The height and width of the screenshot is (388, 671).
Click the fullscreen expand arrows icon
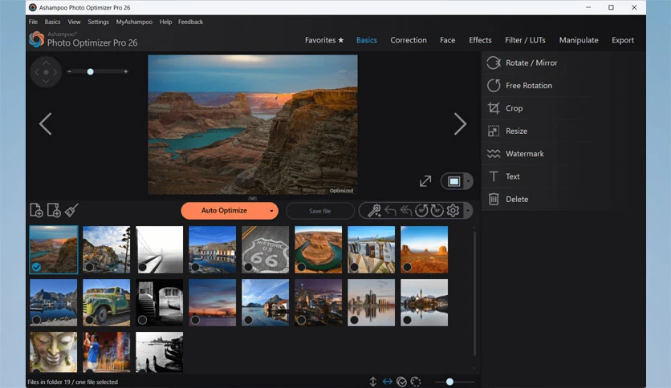[425, 181]
